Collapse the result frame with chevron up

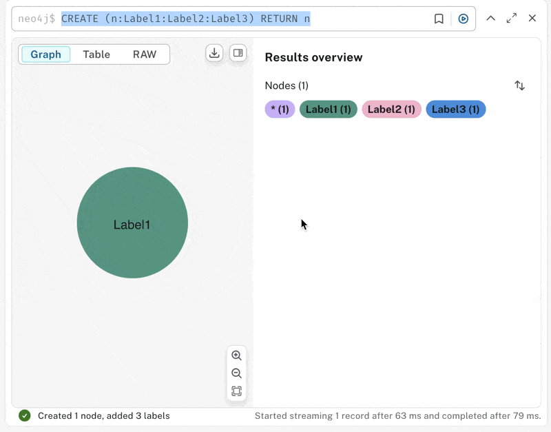tap(490, 19)
